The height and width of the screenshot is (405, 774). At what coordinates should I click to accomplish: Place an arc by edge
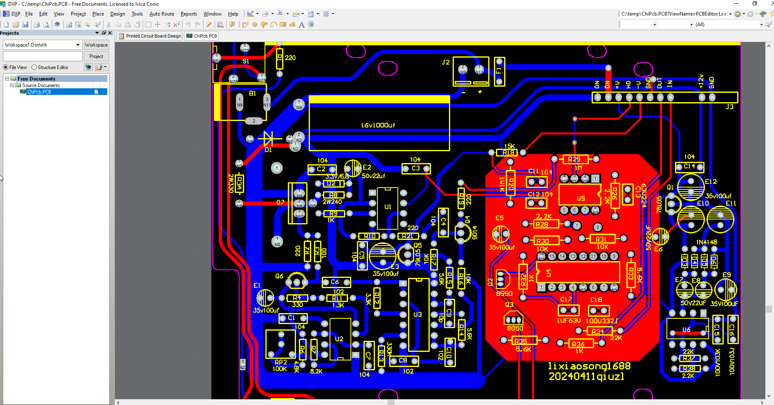click(x=273, y=25)
